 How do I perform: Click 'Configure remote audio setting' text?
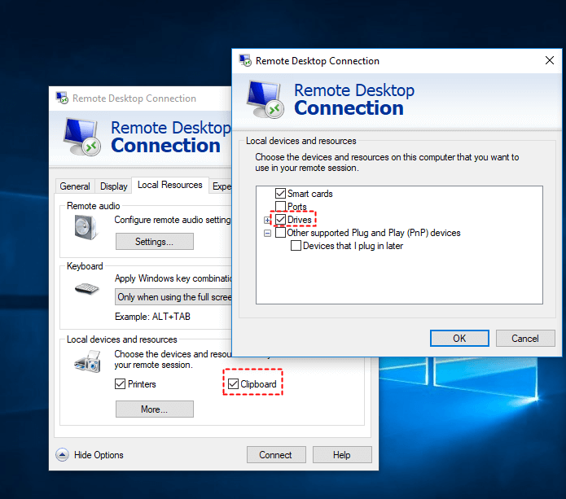173,220
